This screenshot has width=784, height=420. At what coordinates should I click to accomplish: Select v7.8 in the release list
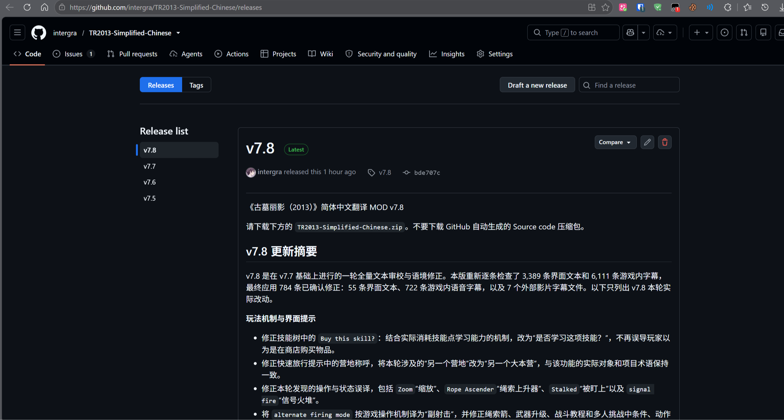[179, 150]
